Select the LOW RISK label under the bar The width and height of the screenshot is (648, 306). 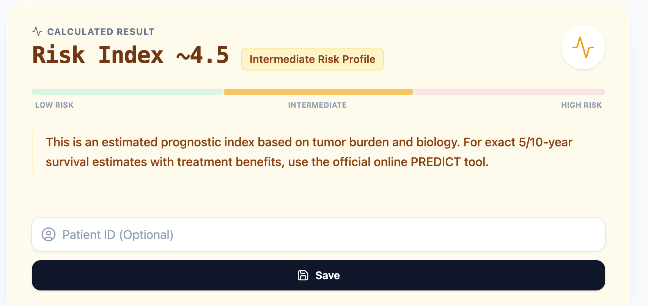click(x=54, y=105)
